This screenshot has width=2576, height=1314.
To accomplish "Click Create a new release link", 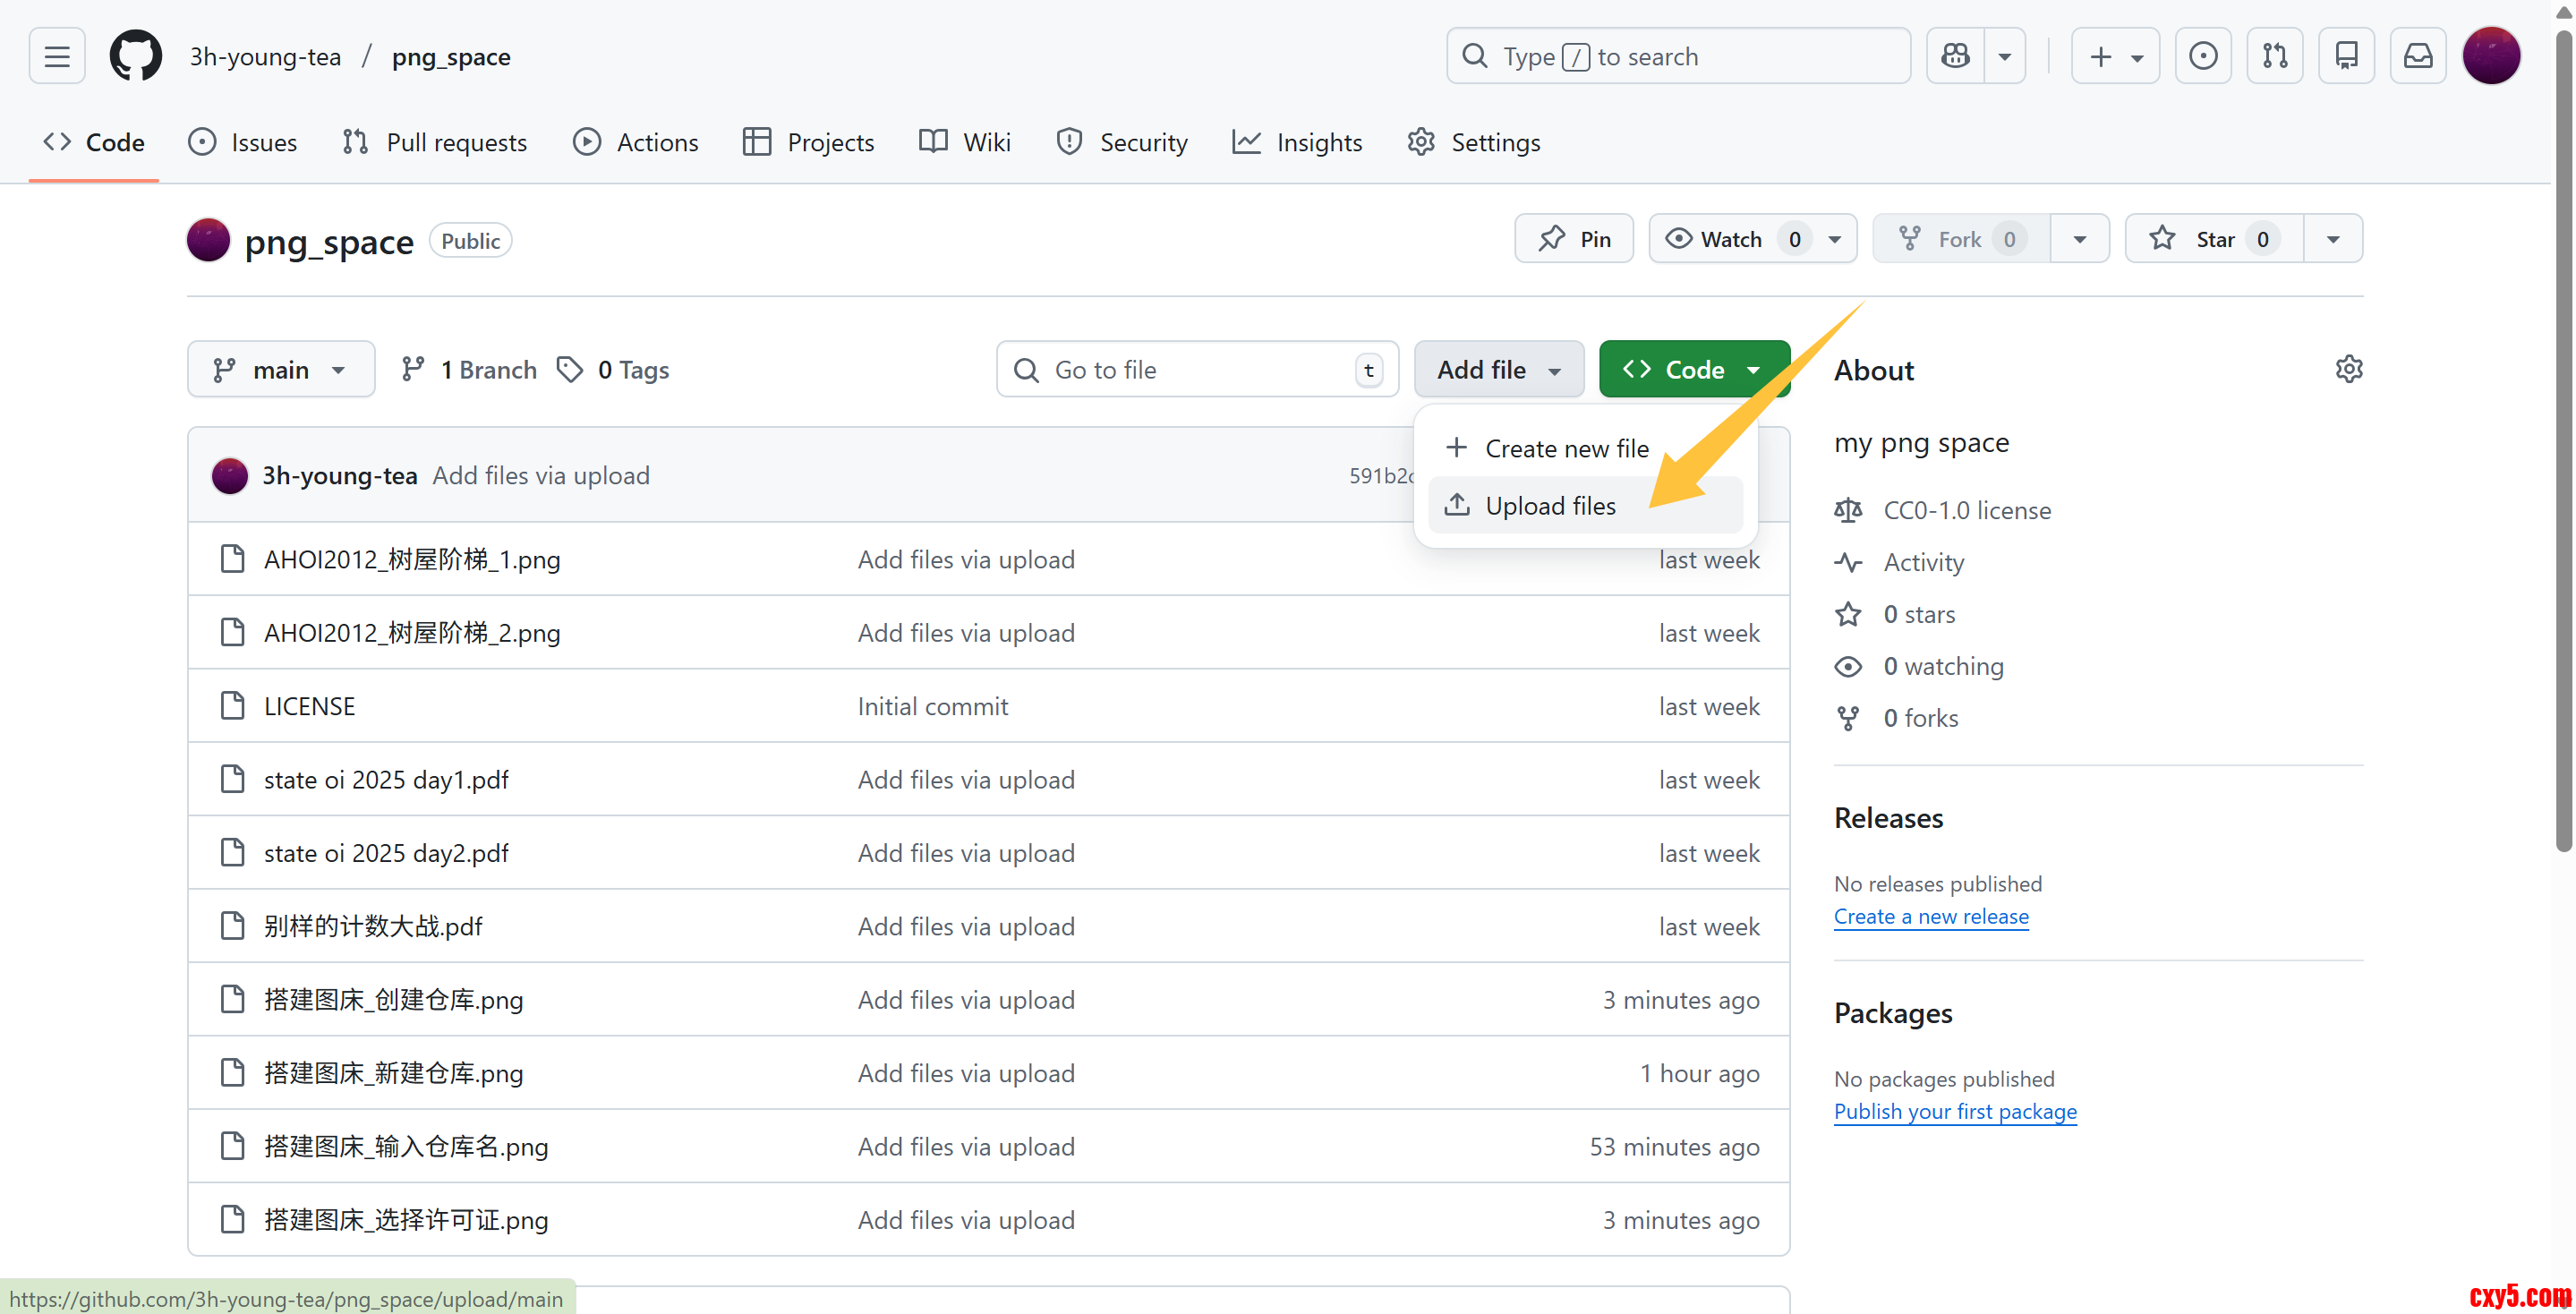I will pos(1930,917).
